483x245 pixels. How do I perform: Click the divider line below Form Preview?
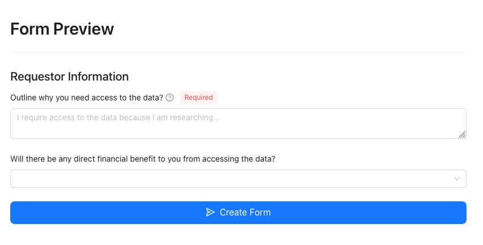238,52
